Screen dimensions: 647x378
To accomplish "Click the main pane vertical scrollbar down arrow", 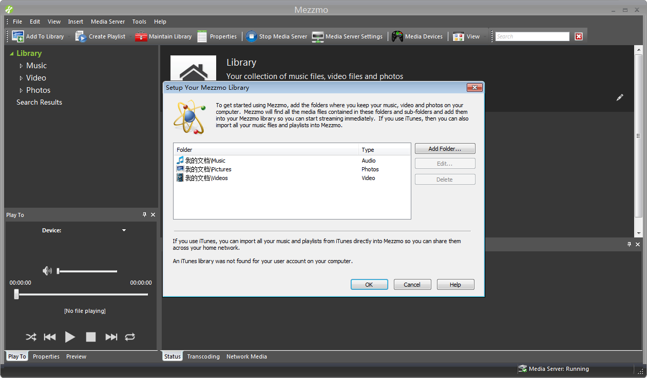I will pyautogui.click(x=638, y=233).
